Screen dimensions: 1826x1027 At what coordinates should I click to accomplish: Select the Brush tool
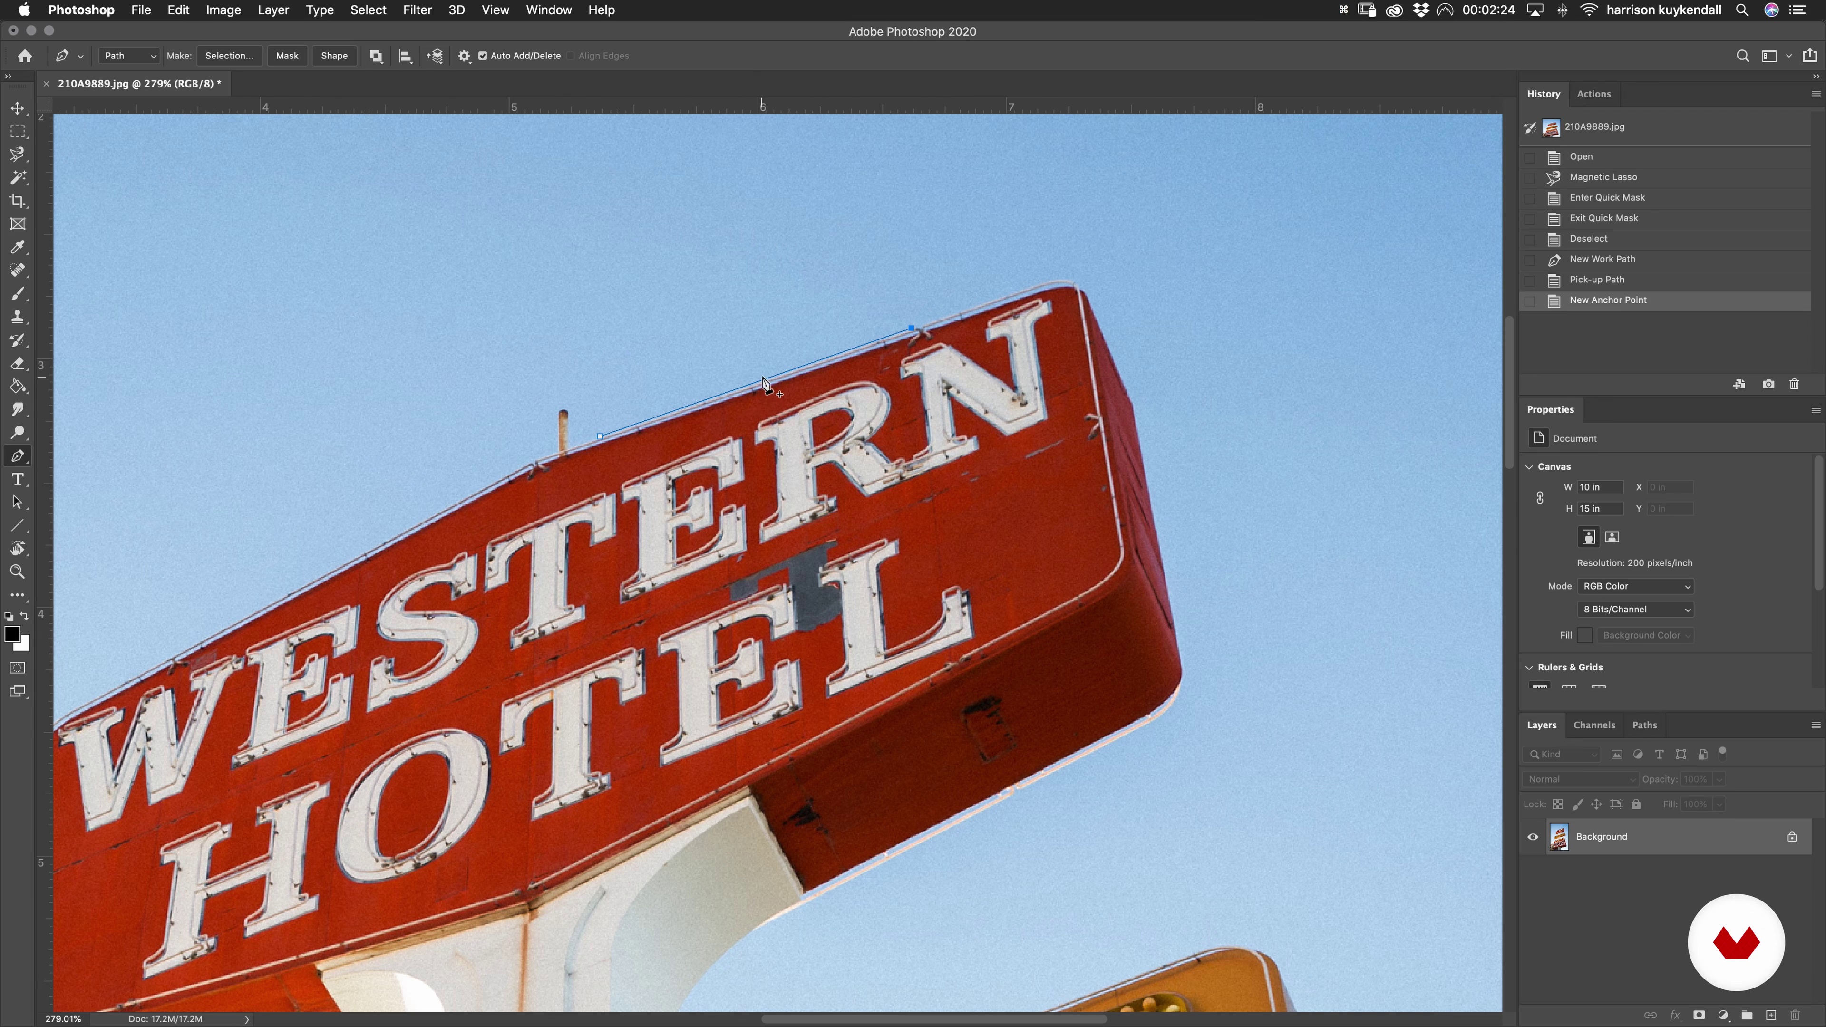18,294
